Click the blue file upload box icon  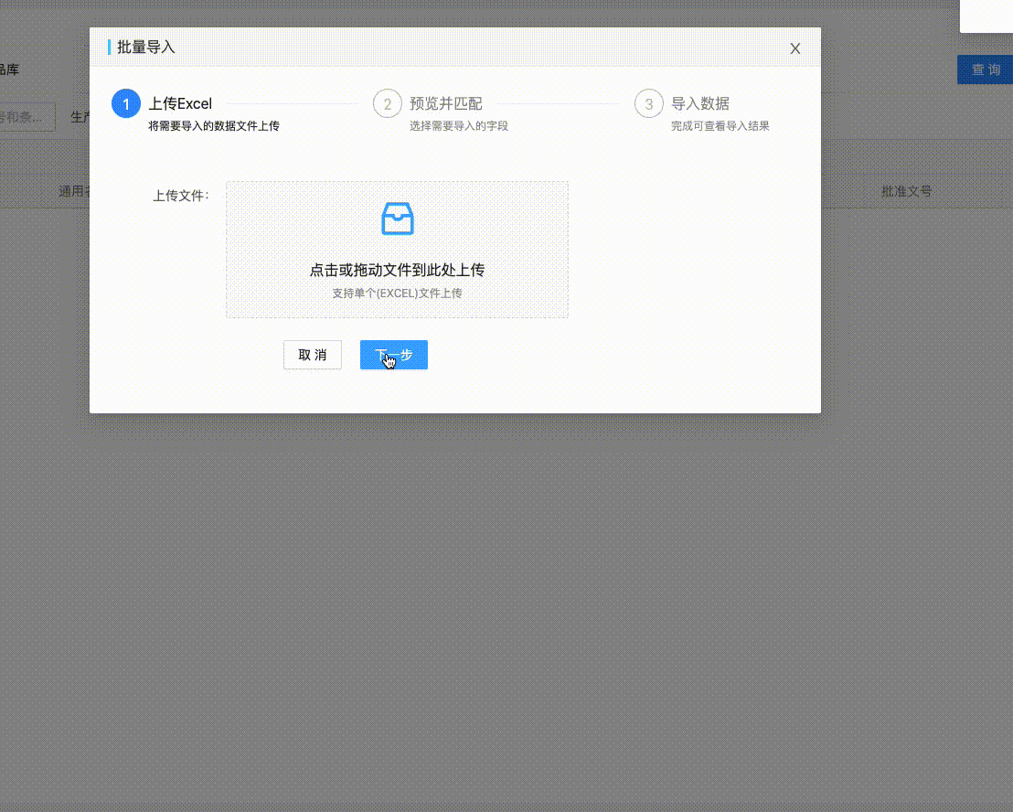397,219
